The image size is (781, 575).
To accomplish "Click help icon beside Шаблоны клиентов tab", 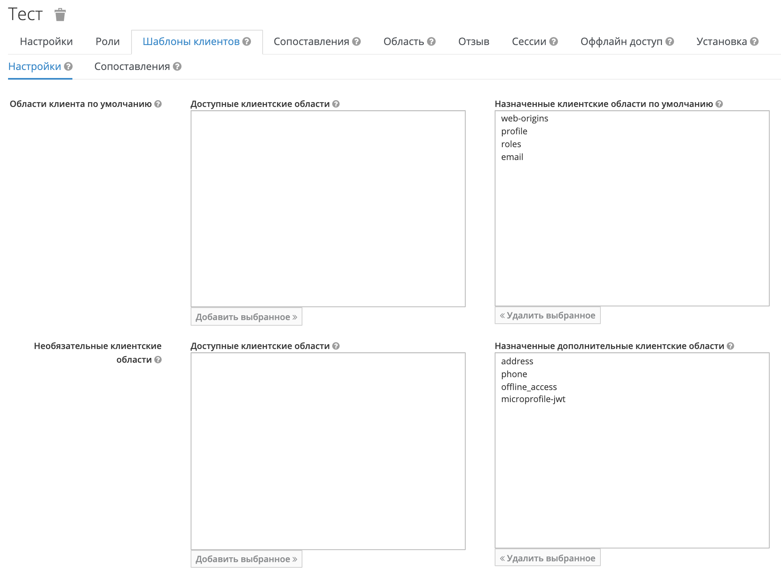I will pos(247,41).
